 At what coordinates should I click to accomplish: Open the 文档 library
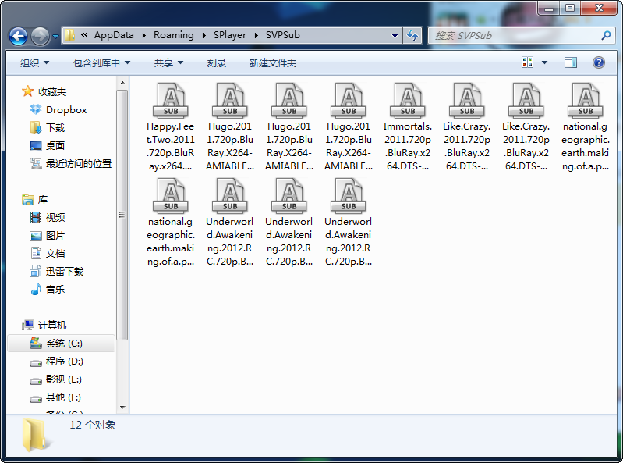[x=55, y=254]
